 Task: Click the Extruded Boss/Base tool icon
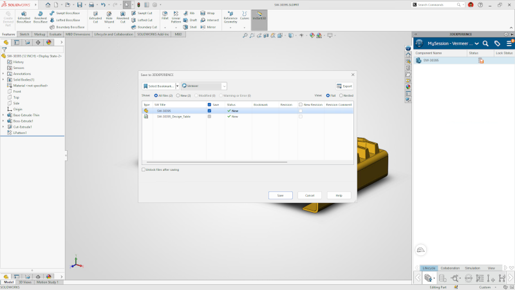(24, 15)
